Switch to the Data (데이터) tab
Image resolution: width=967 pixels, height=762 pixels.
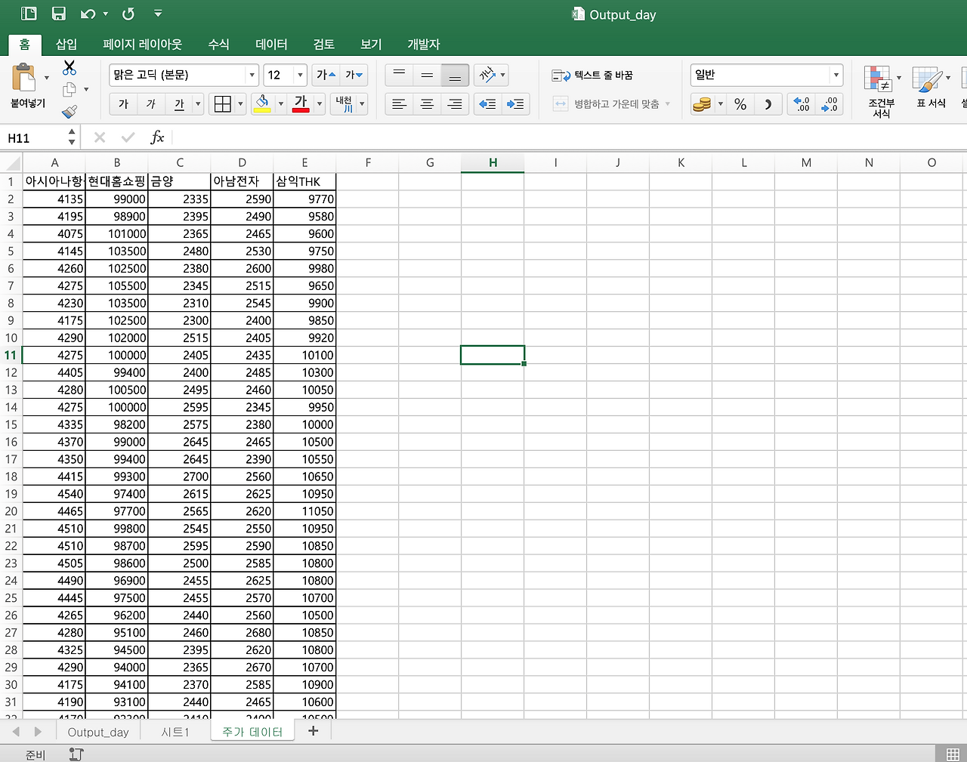[x=272, y=45]
